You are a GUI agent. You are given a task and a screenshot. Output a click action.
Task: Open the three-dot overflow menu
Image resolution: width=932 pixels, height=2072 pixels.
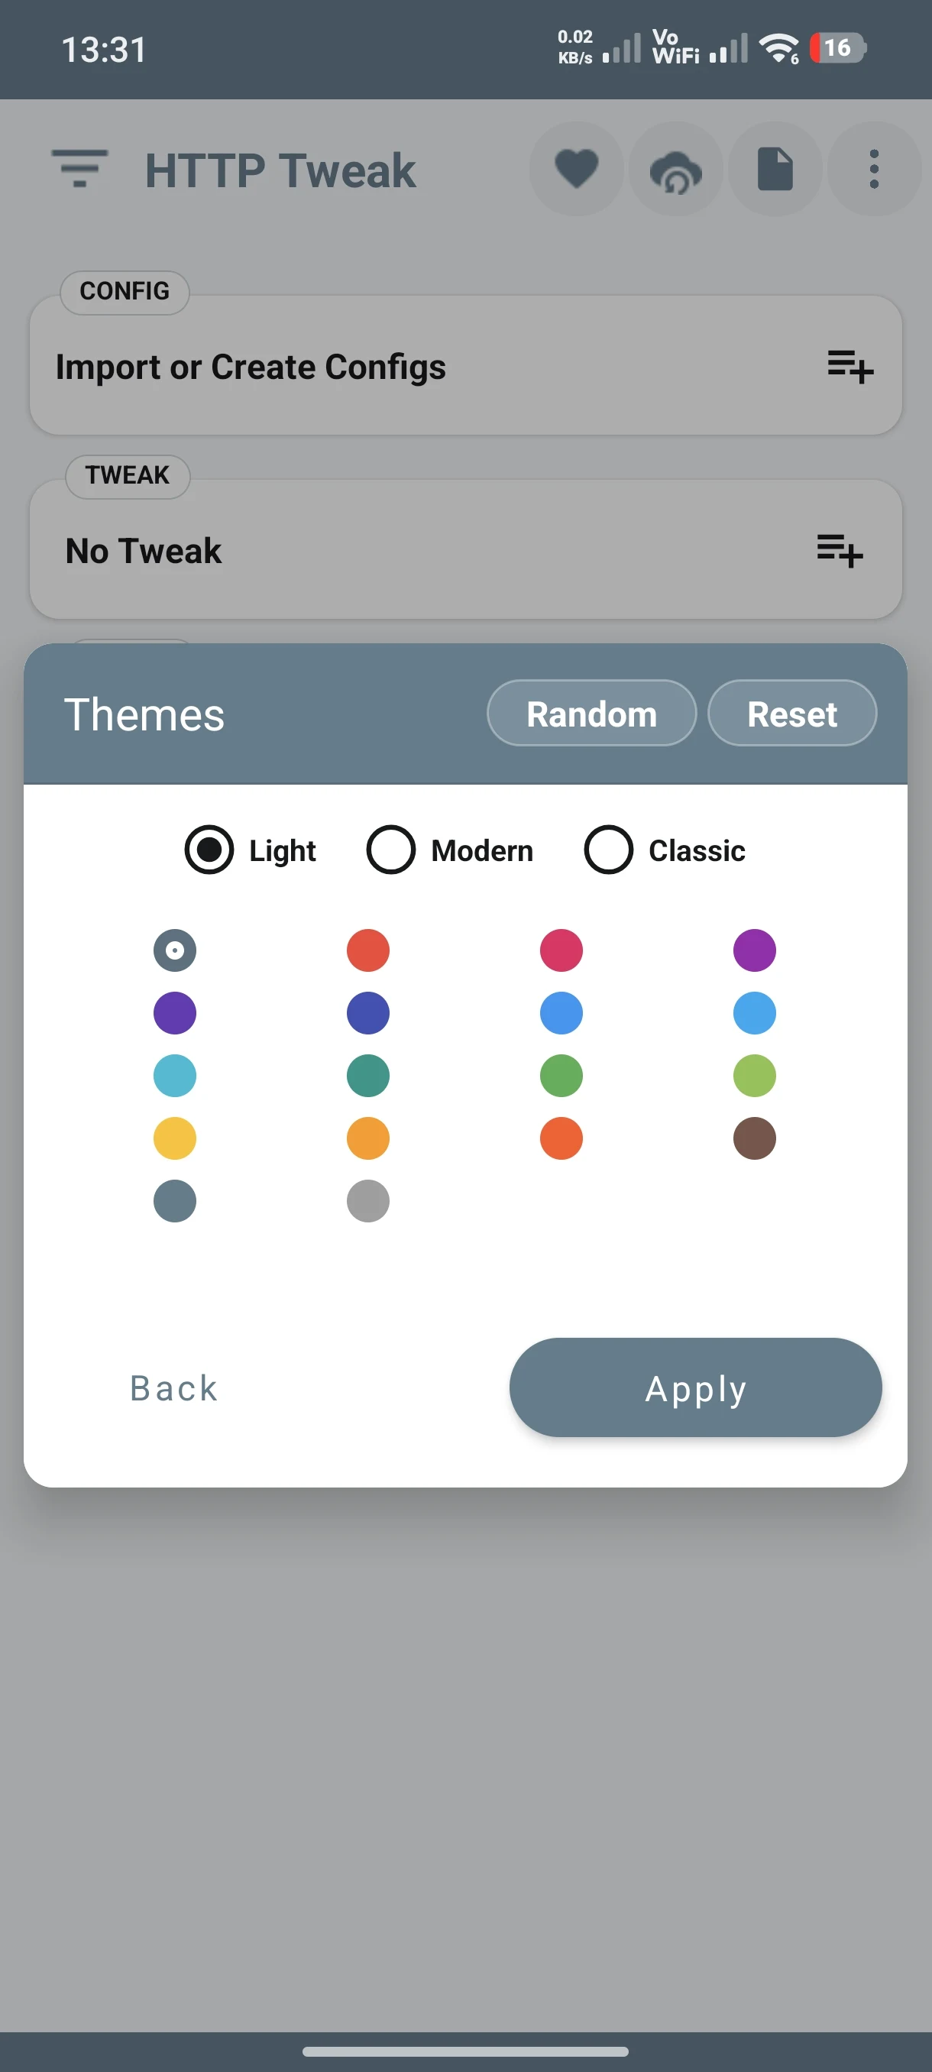tap(874, 169)
